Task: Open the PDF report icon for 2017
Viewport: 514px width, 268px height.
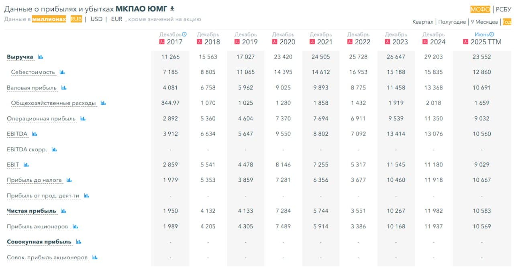Action: click(162, 42)
